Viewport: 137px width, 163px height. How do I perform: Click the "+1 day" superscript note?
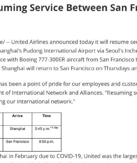click(x=54, y=128)
